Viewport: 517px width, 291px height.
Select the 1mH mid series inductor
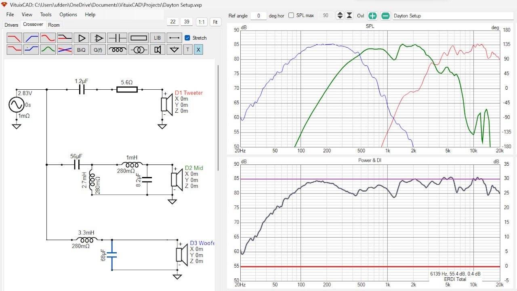click(132, 164)
